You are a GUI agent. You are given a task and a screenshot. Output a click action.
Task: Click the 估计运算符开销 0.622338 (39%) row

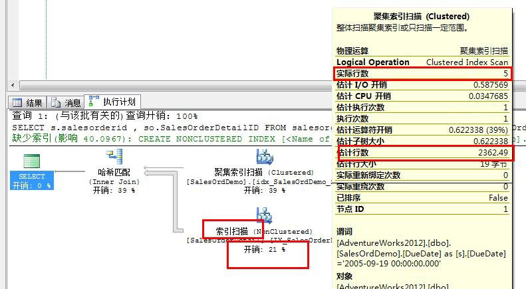pyautogui.click(x=422, y=130)
